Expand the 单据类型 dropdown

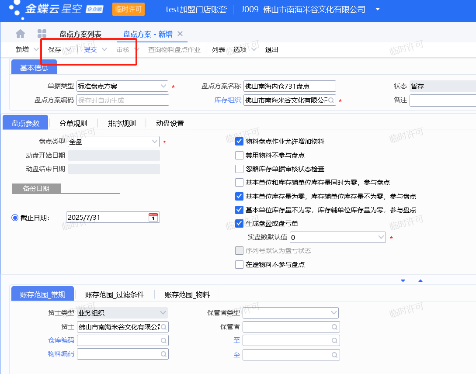click(163, 86)
